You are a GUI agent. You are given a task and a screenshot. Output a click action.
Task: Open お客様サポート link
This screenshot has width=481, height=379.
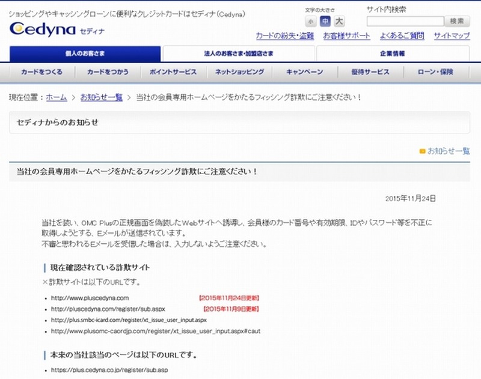pyautogui.click(x=346, y=36)
